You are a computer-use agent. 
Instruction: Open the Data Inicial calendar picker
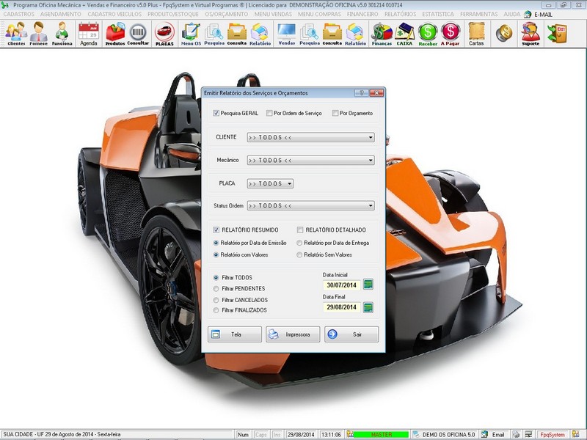point(368,285)
